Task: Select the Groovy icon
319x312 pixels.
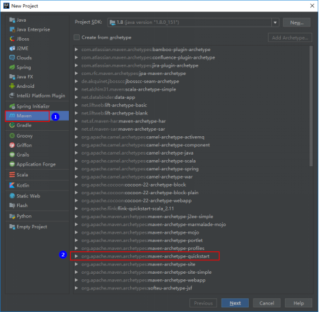Action: click(x=12, y=136)
